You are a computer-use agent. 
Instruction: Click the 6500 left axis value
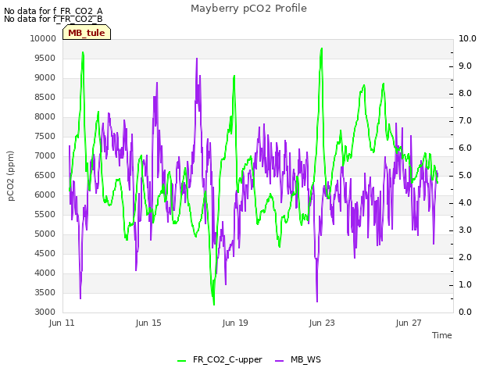click(x=45, y=175)
